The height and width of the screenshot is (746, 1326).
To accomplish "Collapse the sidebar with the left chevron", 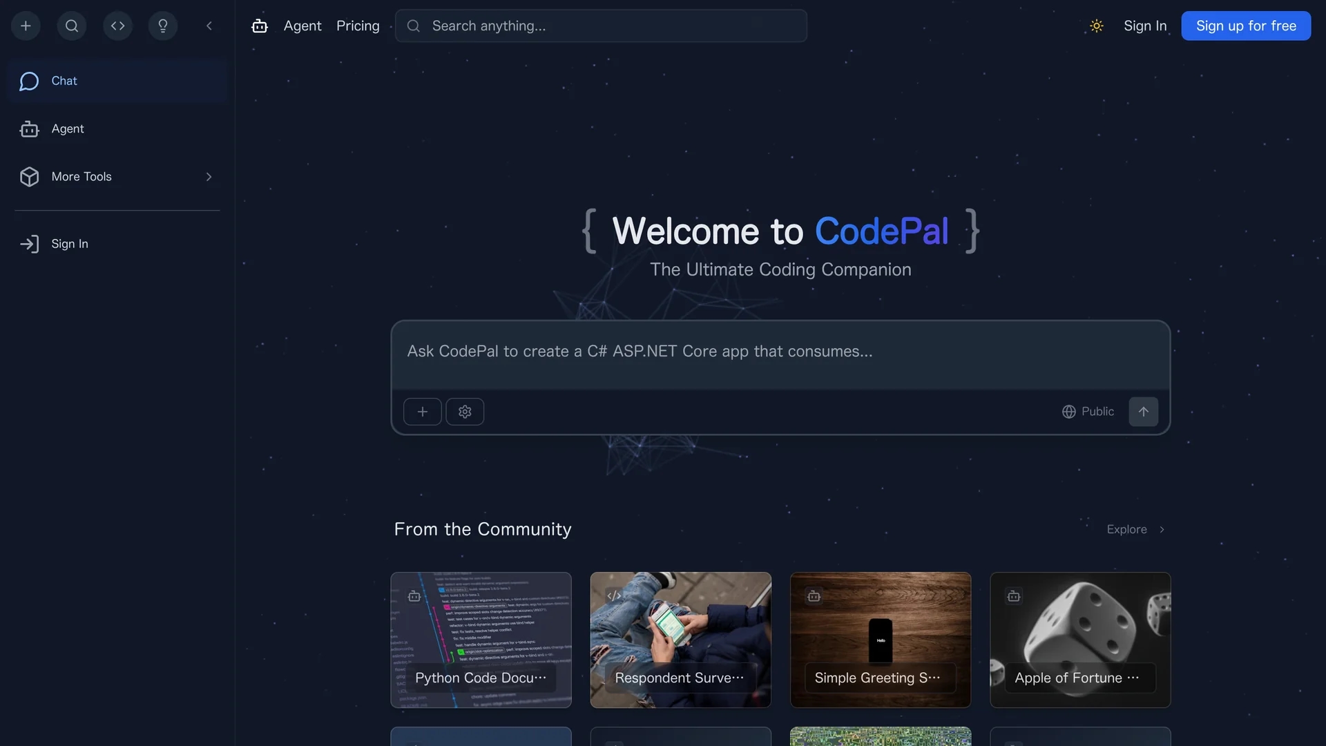I will (x=209, y=26).
